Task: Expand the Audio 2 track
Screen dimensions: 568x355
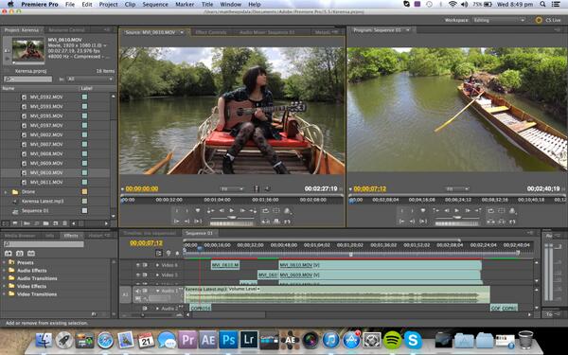Action: click(157, 309)
